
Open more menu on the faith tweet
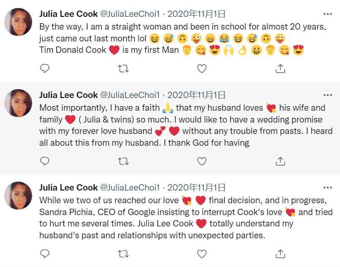(327, 95)
